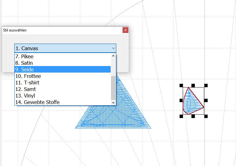Viewport: 236px width, 166px height.
Task: Click the top-center selection handle
Action: (x=193, y=86)
